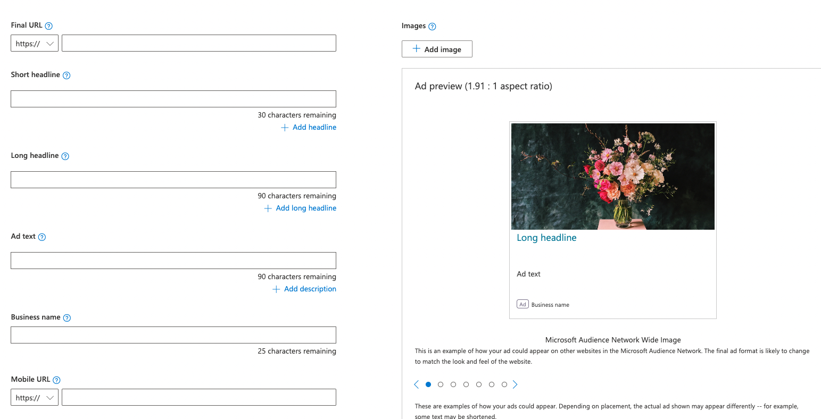Image resolution: width=821 pixels, height=419 pixels.
Task: Focus the Business name input field
Action: [173, 335]
